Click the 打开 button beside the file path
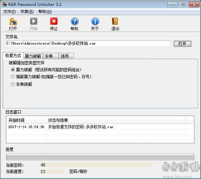Viewport: 201px width, 179px height. pos(183,44)
